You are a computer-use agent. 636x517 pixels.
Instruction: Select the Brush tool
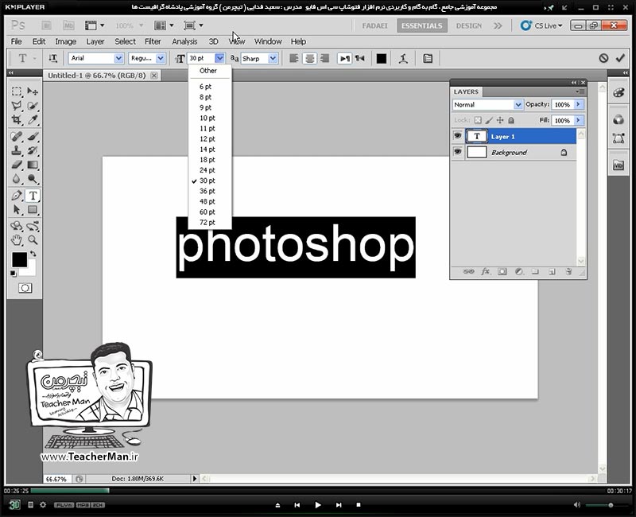pos(33,136)
